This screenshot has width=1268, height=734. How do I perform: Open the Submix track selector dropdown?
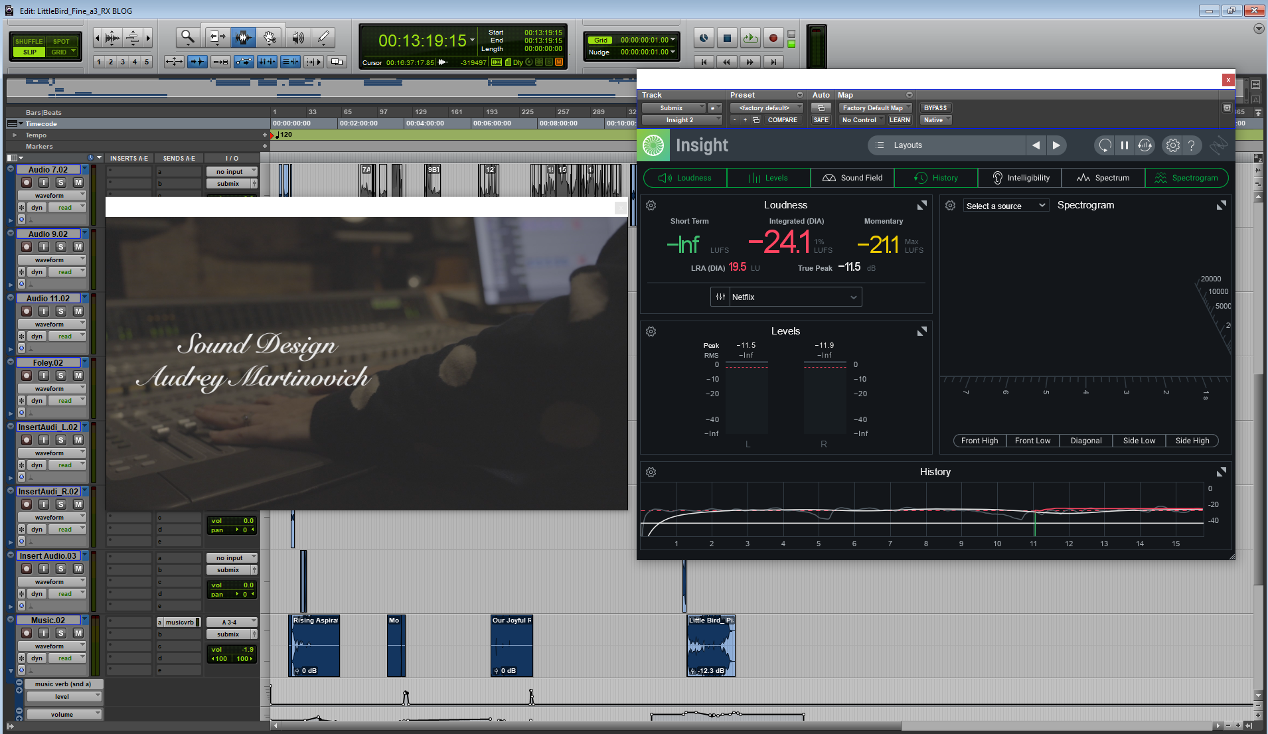coord(673,108)
